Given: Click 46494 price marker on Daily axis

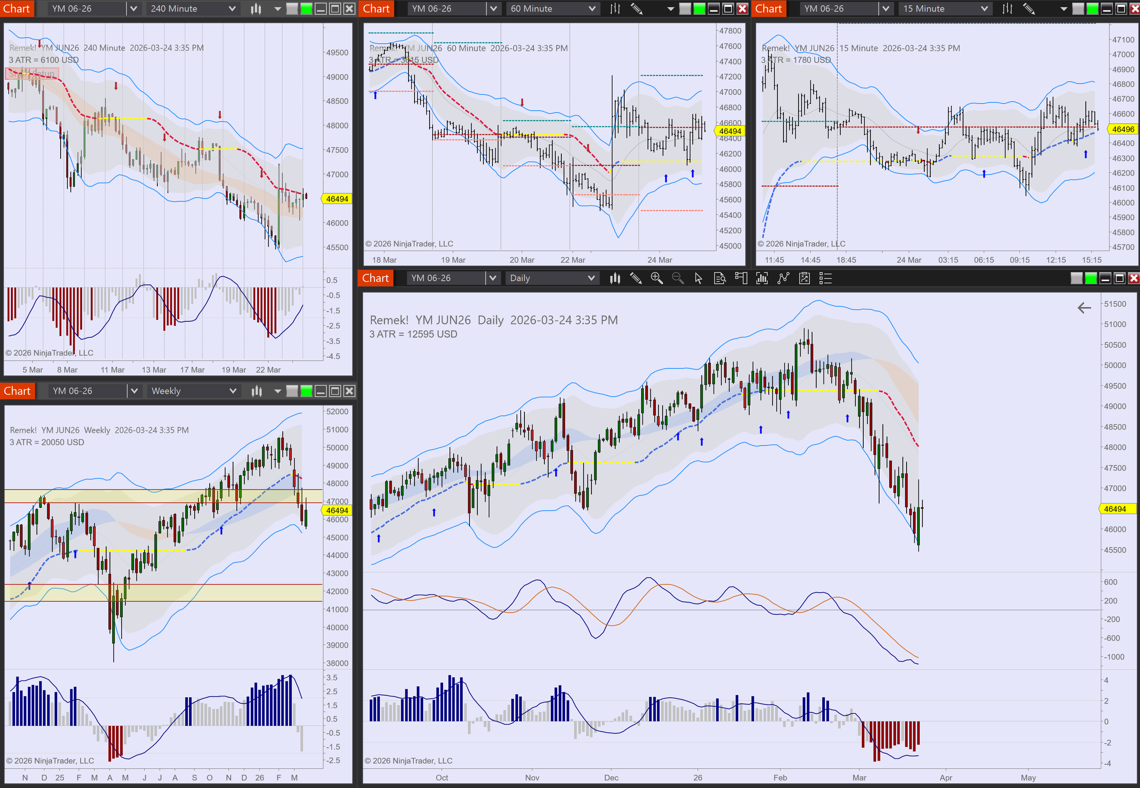Looking at the screenshot, I should (x=1115, y=509).
